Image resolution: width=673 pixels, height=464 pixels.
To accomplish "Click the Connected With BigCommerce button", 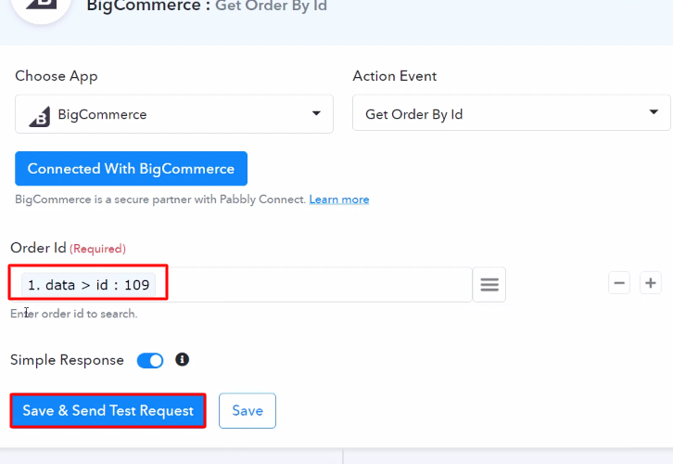I will click(x=131, y=168).
